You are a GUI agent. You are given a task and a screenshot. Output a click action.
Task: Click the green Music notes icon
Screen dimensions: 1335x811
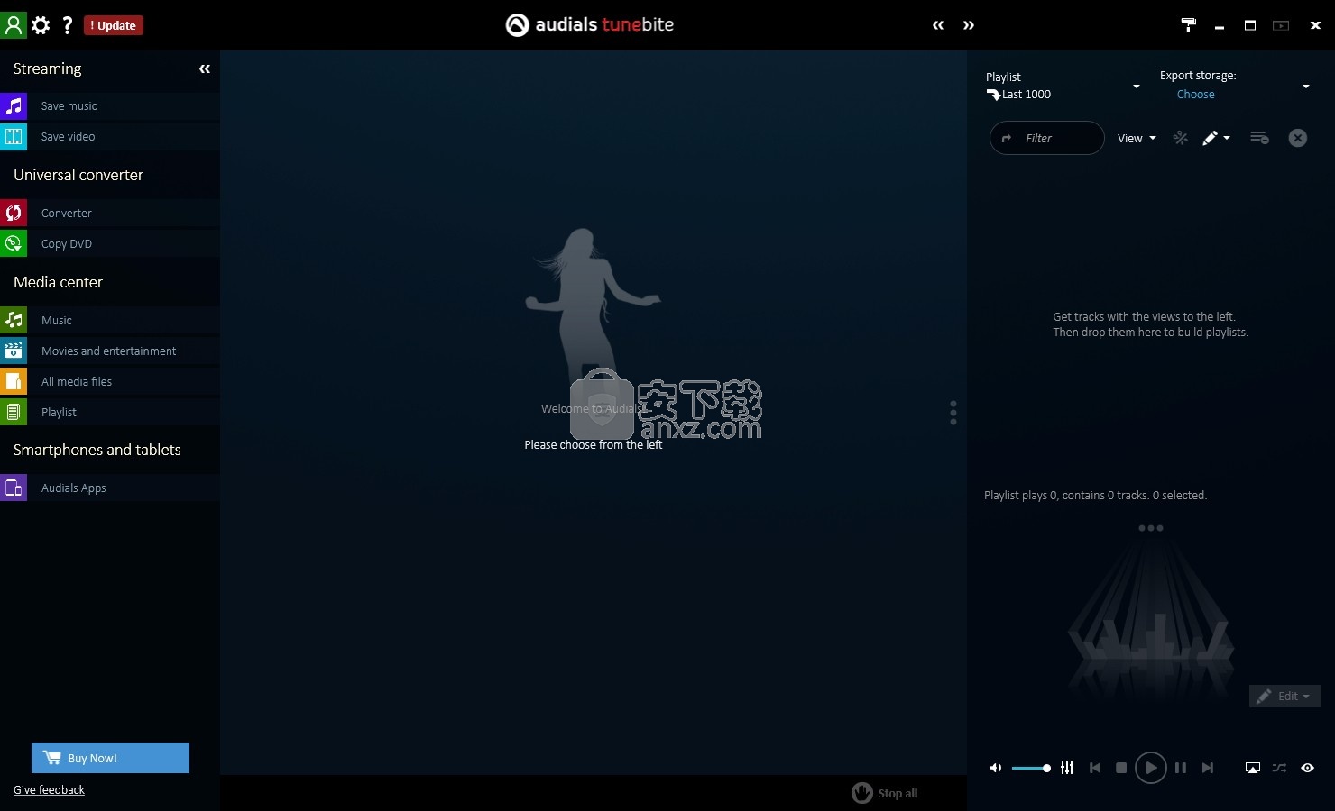(14, 321)
